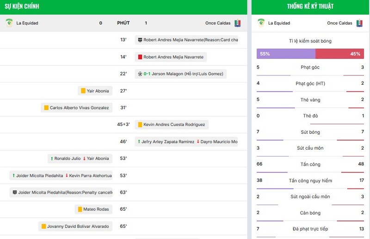Open the SỰ KIỆN CHÍNH section header
The height and width of the screenshot is (239, 370).
(x=22, y=6)
